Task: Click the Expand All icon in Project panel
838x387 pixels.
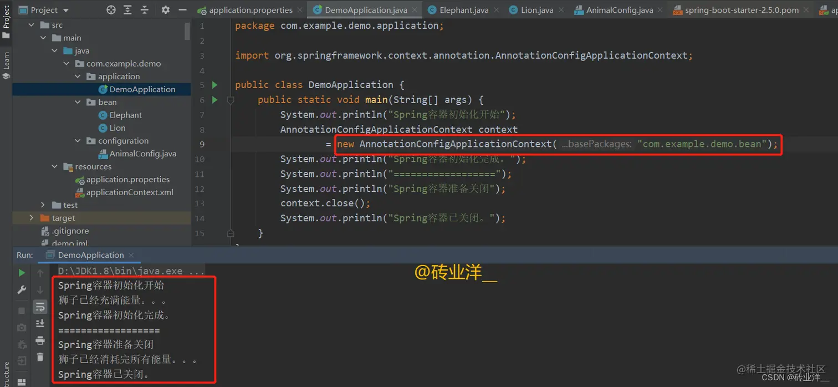Action: [x=127, y=10]
